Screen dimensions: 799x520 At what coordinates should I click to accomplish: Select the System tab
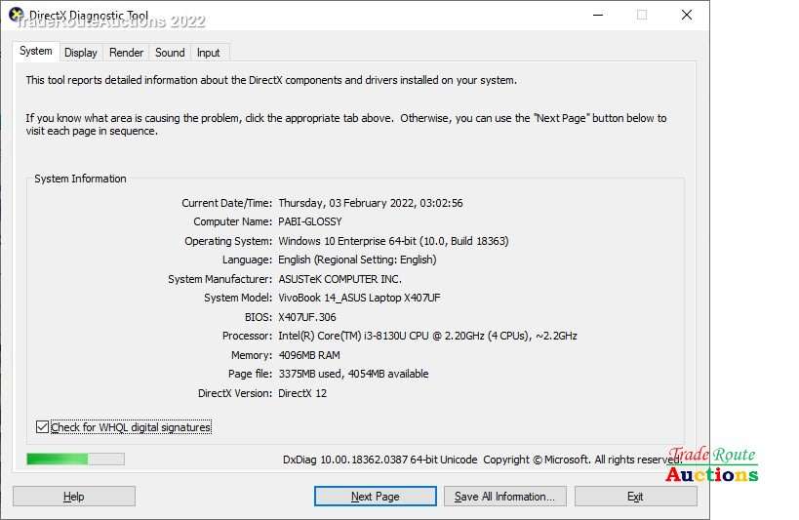(36, 51)
